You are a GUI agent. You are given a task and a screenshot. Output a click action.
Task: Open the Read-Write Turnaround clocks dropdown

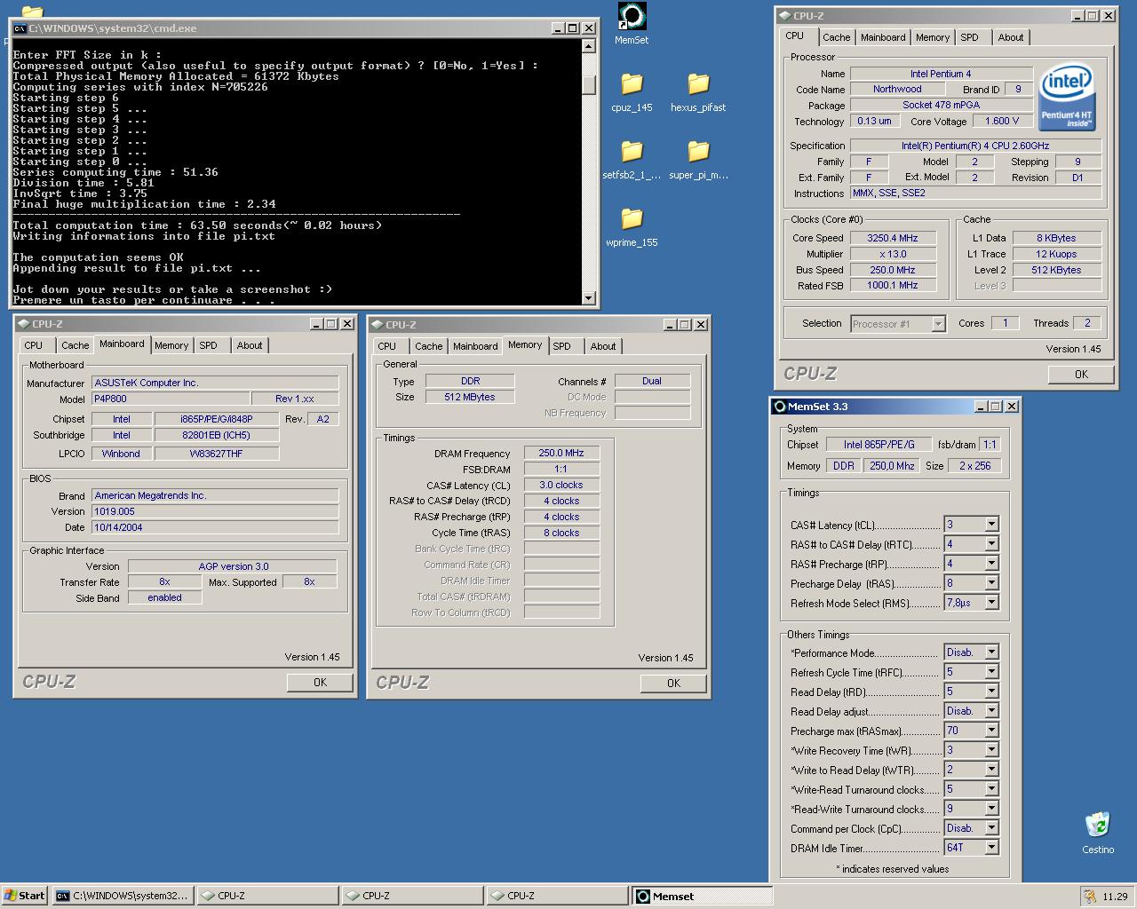click(991, 809)
